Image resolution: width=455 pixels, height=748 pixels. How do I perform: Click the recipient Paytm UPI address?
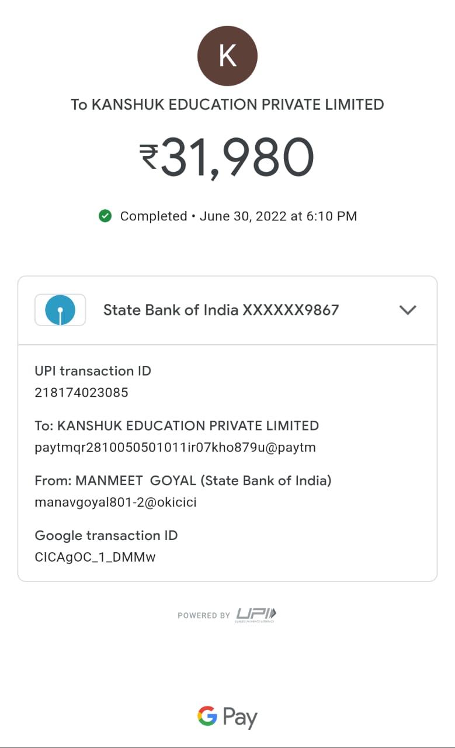(x=175, y=448)
